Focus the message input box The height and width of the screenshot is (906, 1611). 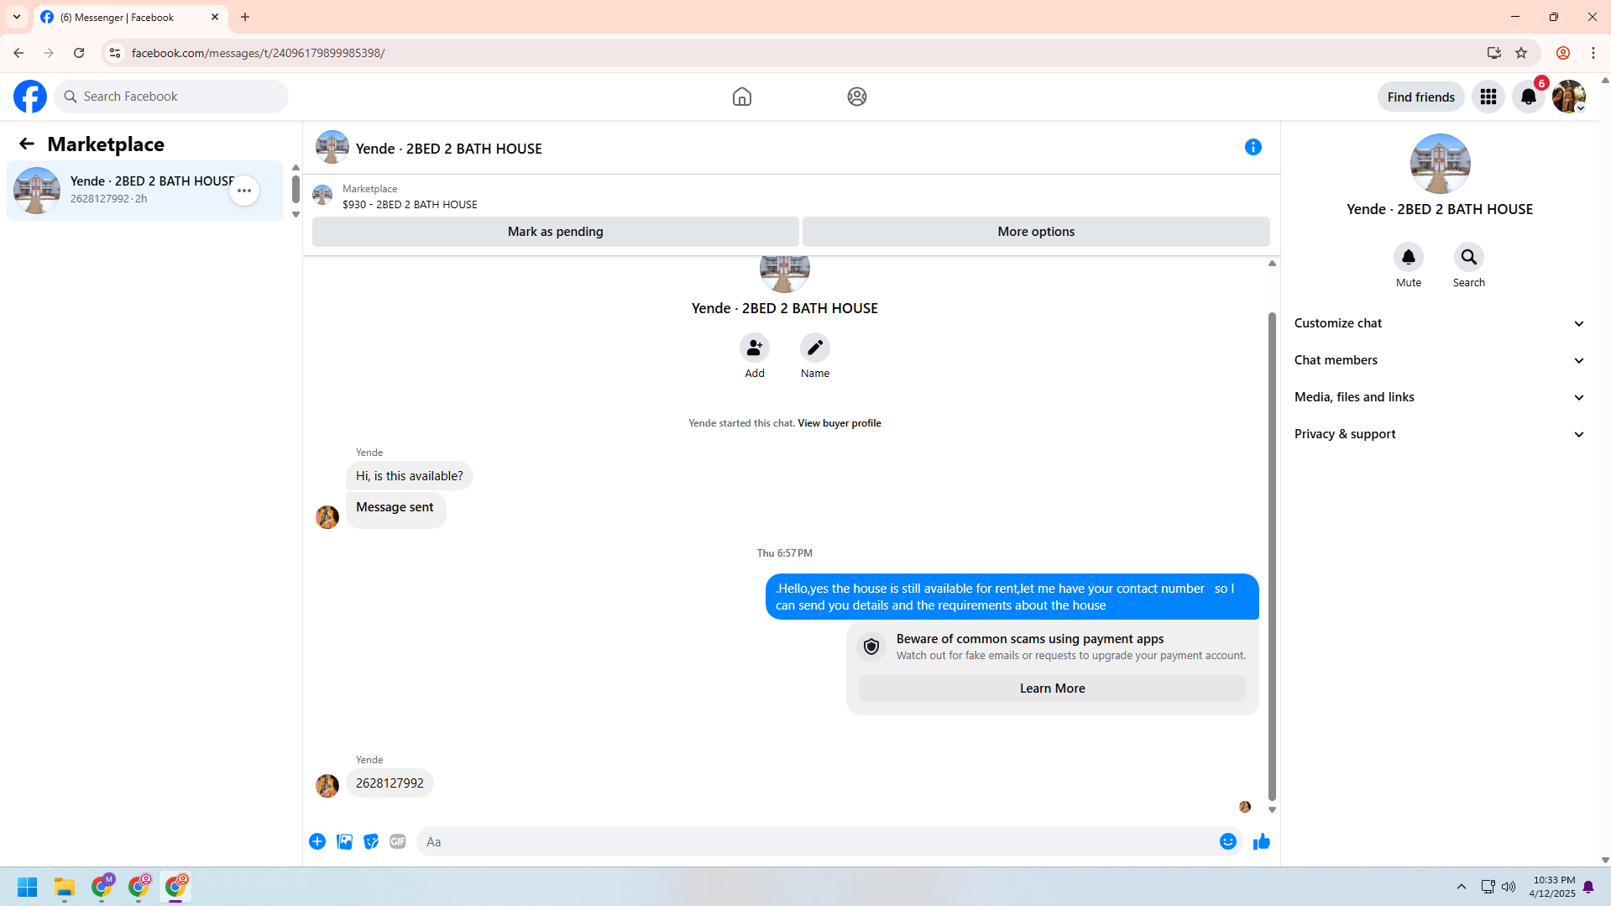click(819, 841)
